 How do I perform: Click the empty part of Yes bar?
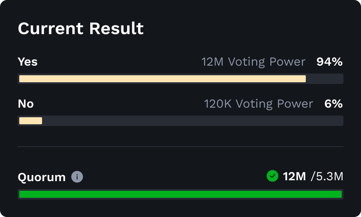[x=325, y=79]
